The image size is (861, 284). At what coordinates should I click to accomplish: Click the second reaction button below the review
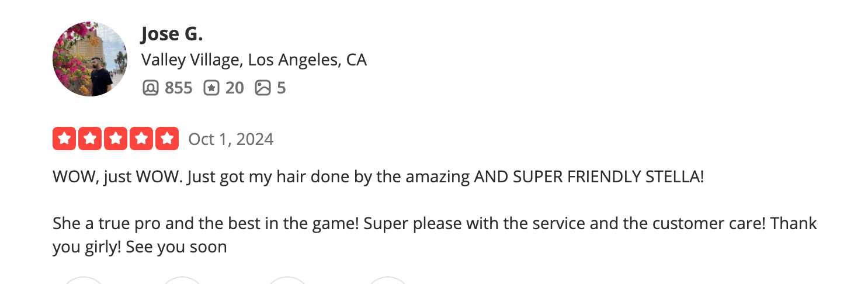[183, 280]
